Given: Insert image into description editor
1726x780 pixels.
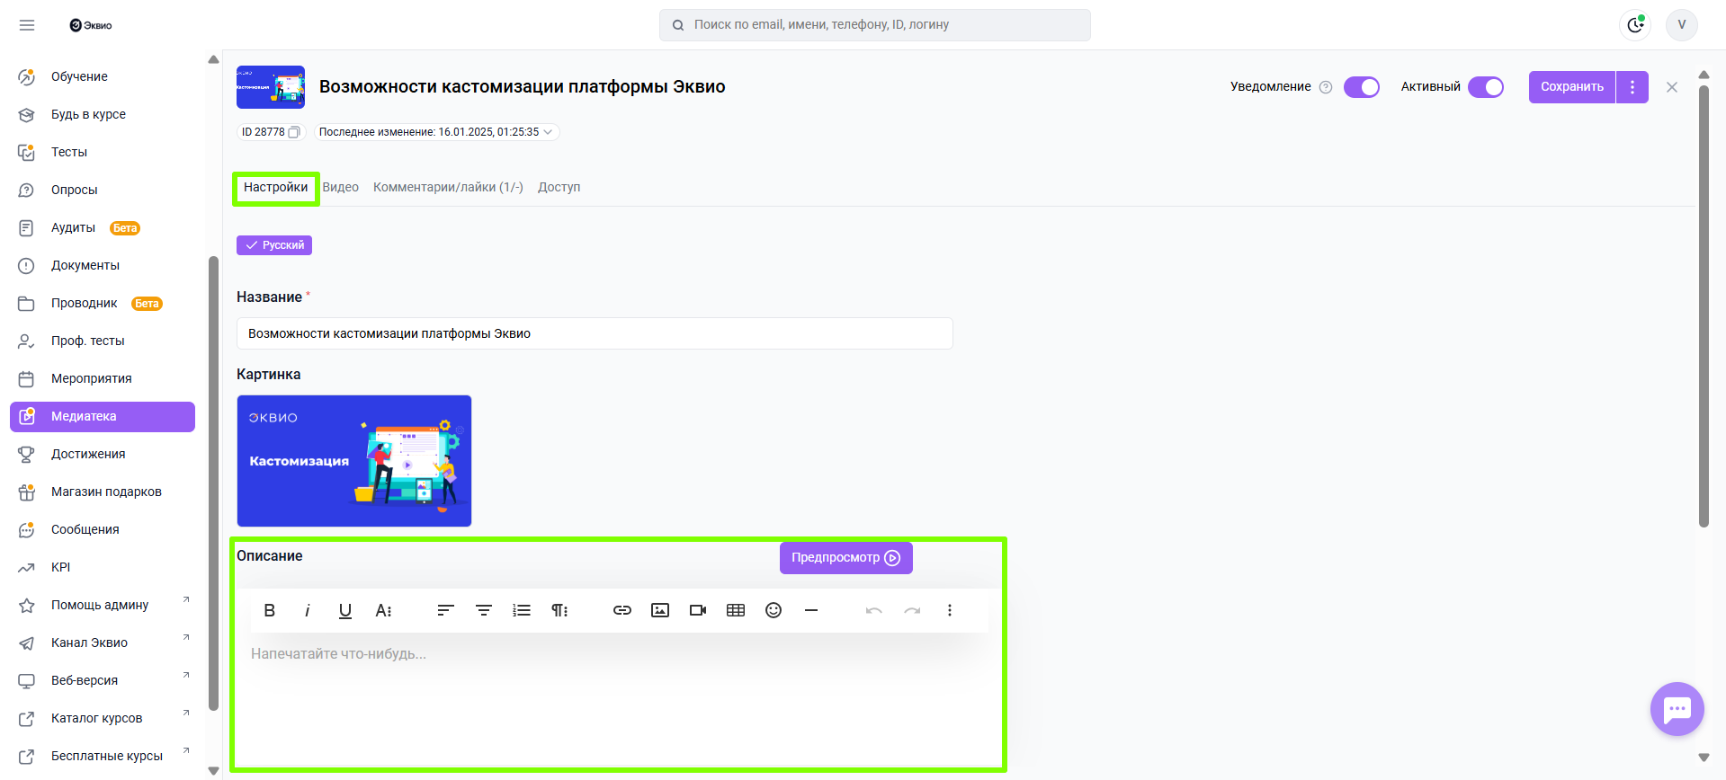Looking at the screenshot, I should click(x=660, y=610).
